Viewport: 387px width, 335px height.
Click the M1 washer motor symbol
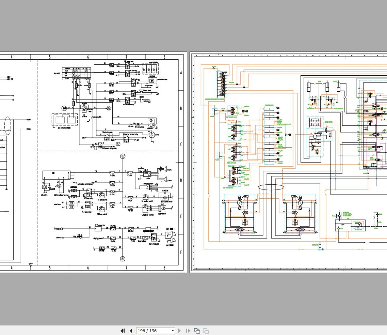[x=165, y=198]
